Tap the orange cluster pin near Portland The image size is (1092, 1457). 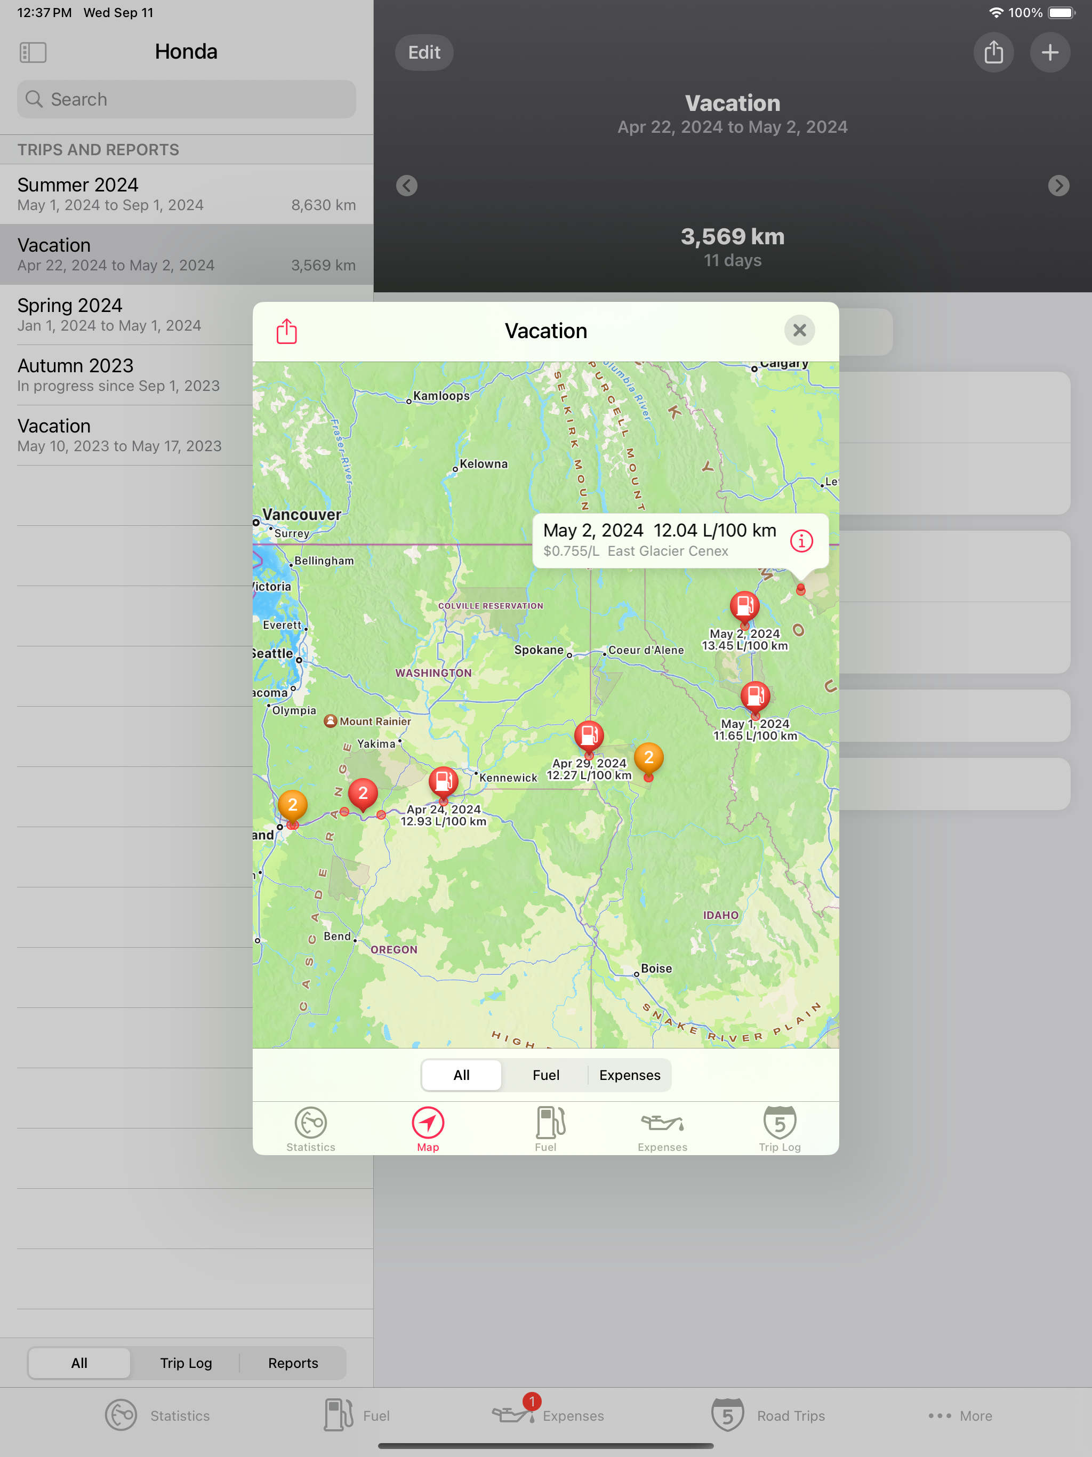coord(292,807)
